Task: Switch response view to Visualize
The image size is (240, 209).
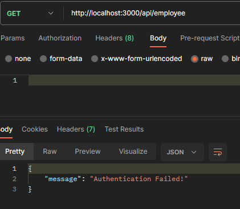Action: point(133,151)
